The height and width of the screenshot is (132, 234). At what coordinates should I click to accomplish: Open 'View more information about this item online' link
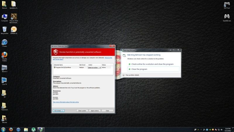(66, 102)
